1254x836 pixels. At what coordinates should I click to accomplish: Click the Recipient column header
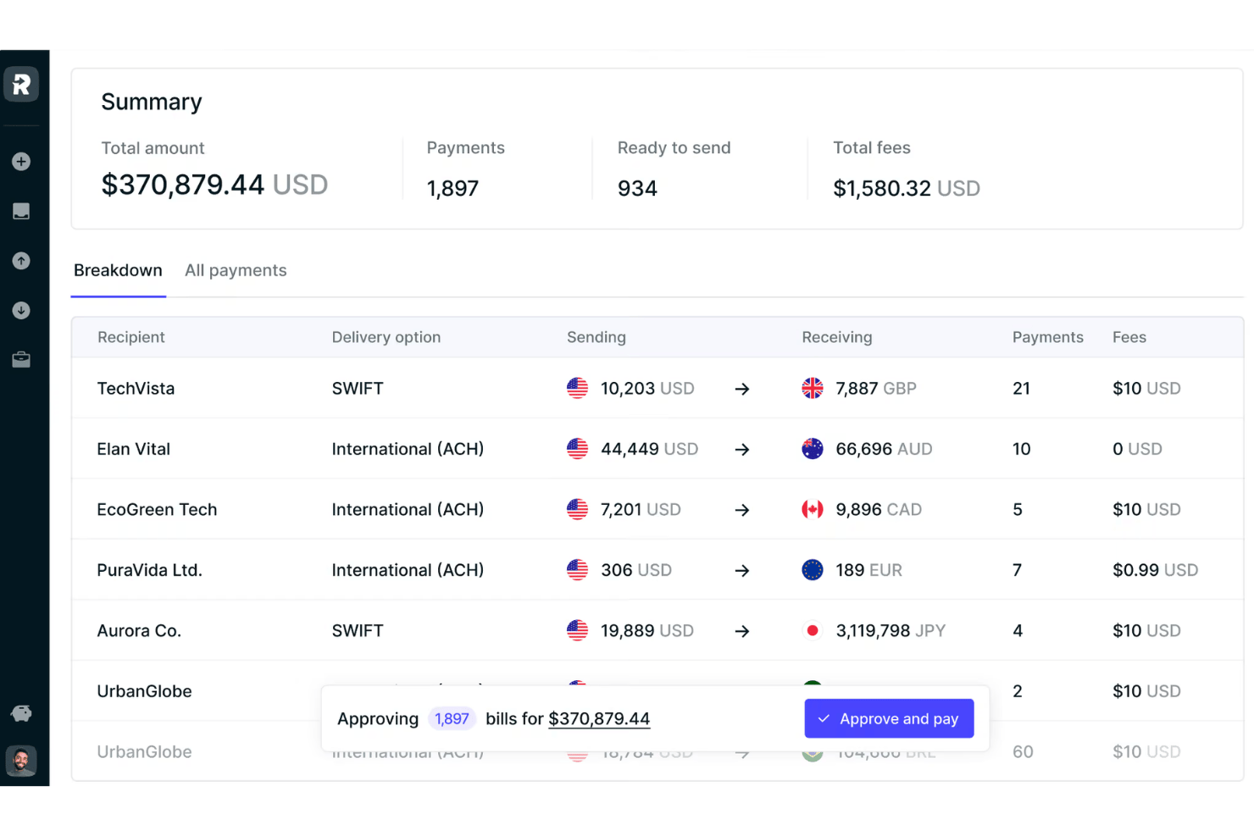coord(131,337)
